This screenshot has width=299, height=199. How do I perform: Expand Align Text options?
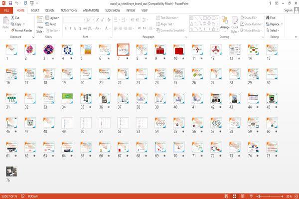pos(165,24)
